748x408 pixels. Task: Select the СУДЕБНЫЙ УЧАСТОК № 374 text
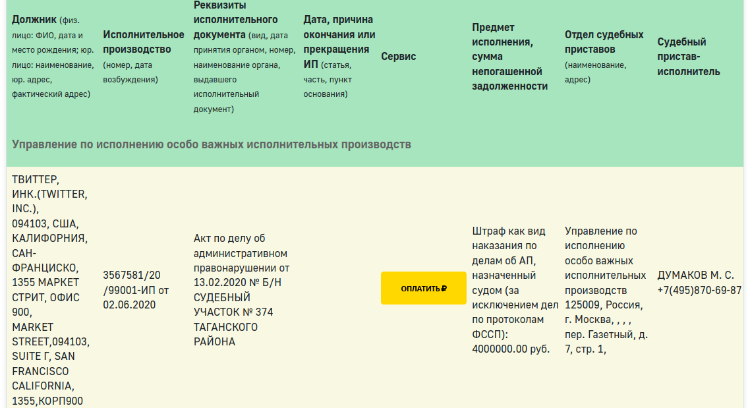pos(233,305)
